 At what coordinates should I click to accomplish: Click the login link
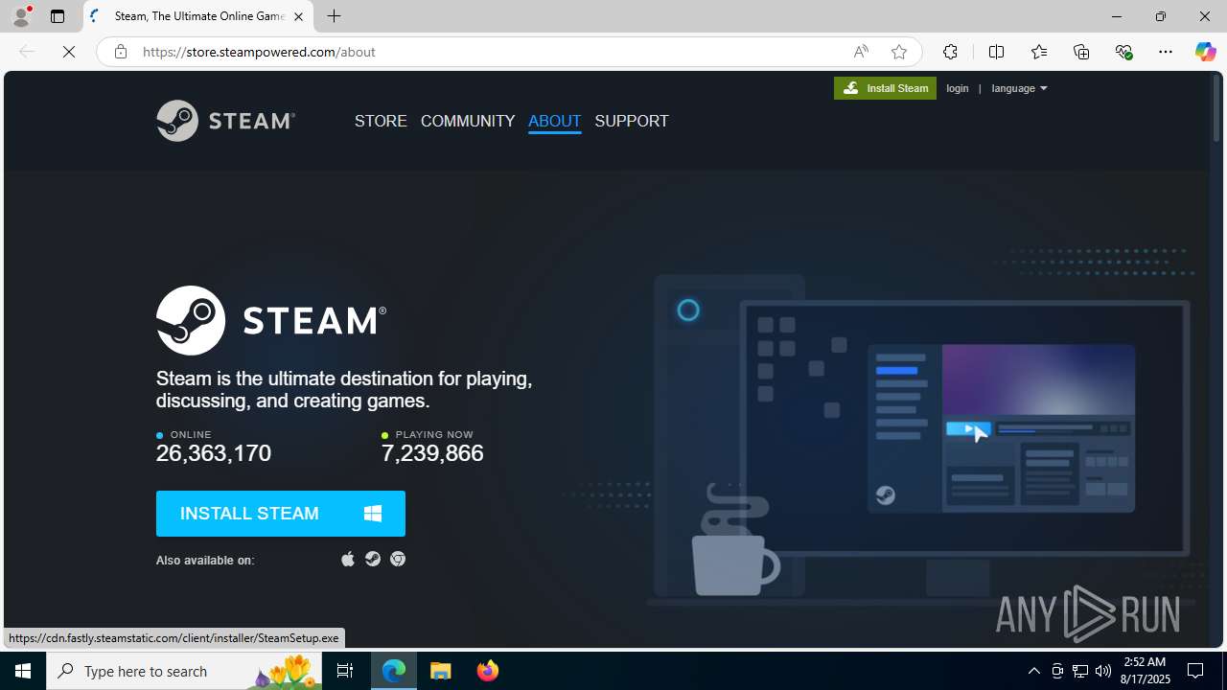[958, 88]
